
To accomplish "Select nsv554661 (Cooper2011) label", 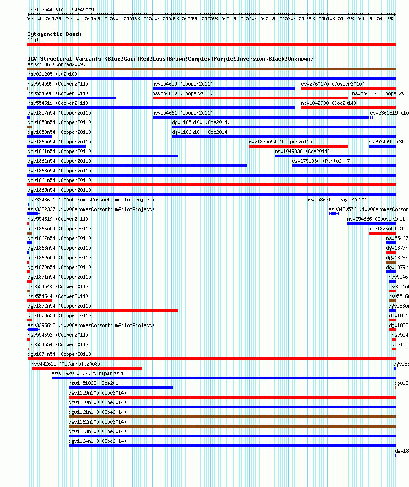I will click(x=182, y=113).
